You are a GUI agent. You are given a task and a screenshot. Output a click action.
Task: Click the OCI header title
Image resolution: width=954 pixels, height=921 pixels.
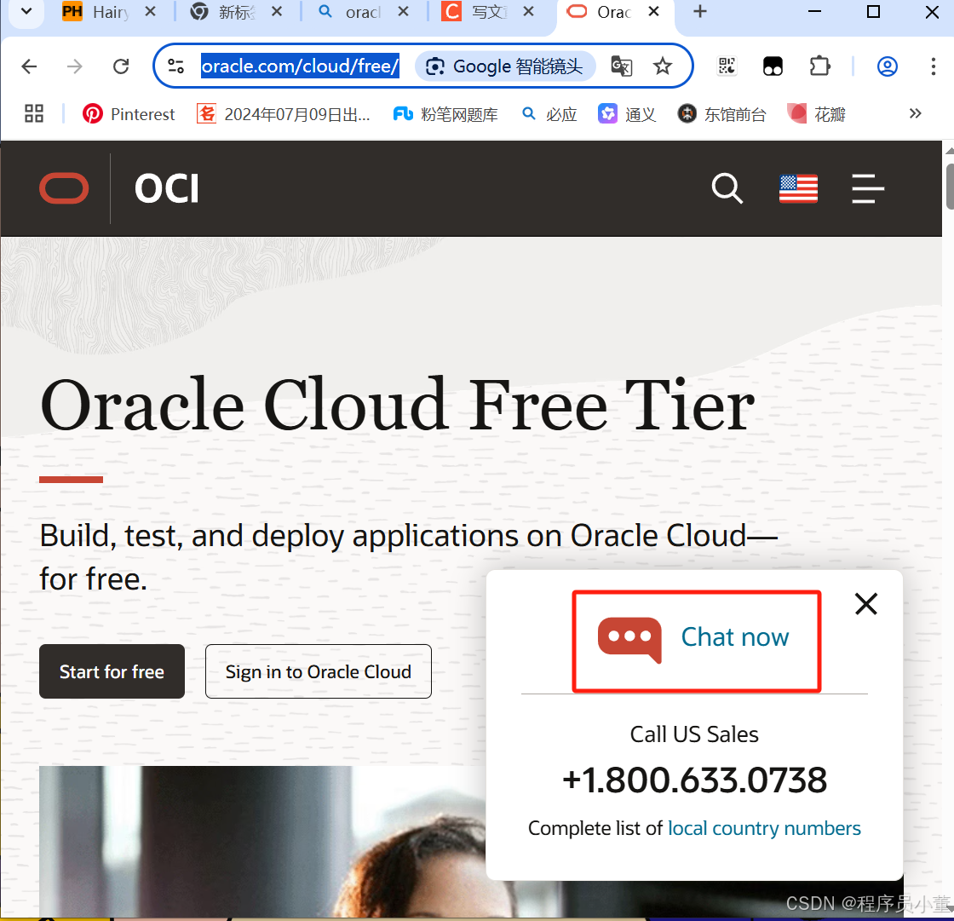coord(167,188)
